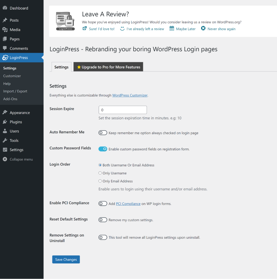This screenshot has height=279, width=277.
Task: Open Appearance menu item
Action: point(22,113)
